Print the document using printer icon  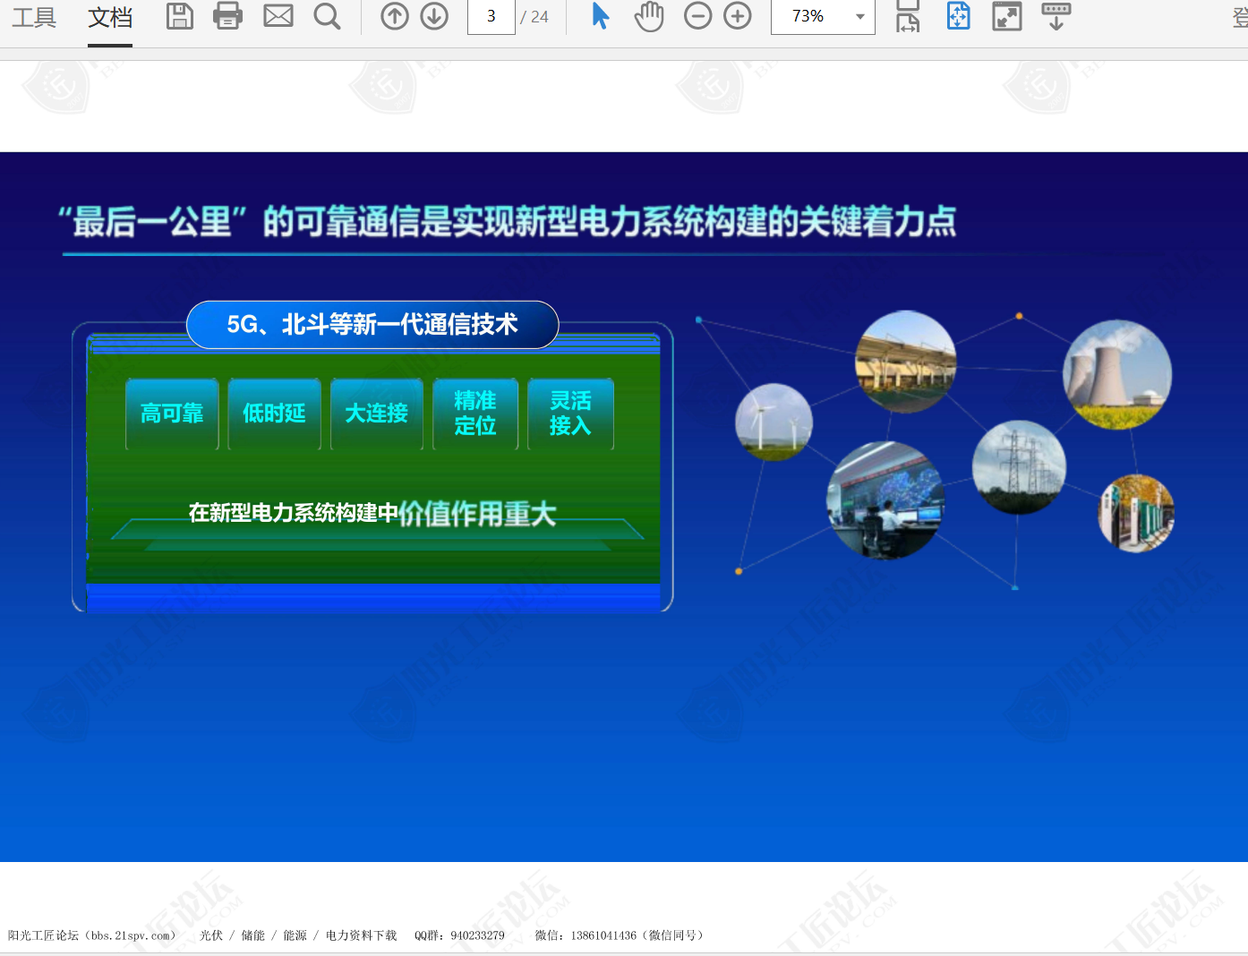tap(228, 16)
